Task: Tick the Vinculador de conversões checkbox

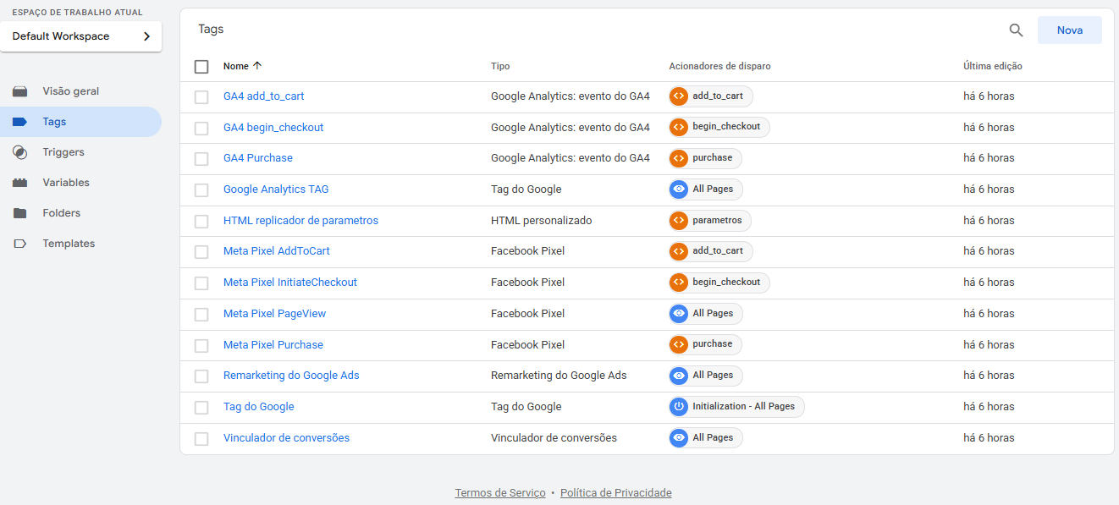Action: [x=201, y=439]
